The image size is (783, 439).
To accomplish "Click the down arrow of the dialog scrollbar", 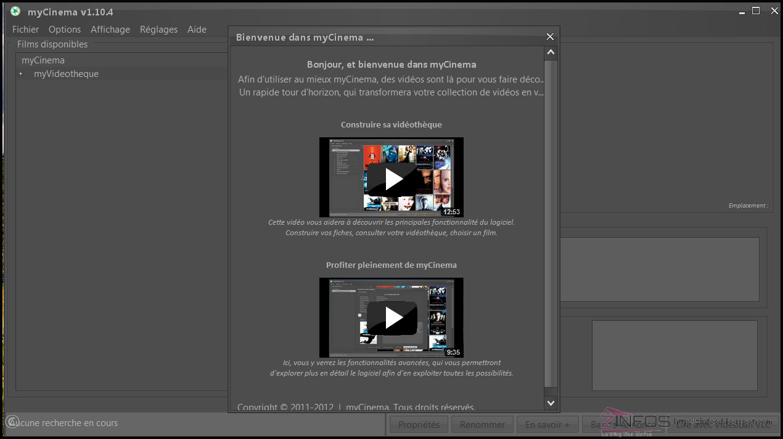I will tap(550, 402).
